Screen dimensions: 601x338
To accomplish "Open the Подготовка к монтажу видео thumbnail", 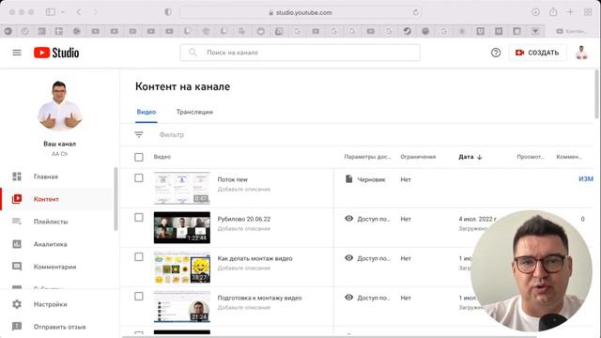I will (182, 307).
